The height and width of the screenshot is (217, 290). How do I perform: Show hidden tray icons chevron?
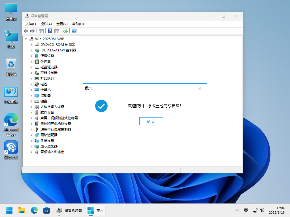click(237, 210)
